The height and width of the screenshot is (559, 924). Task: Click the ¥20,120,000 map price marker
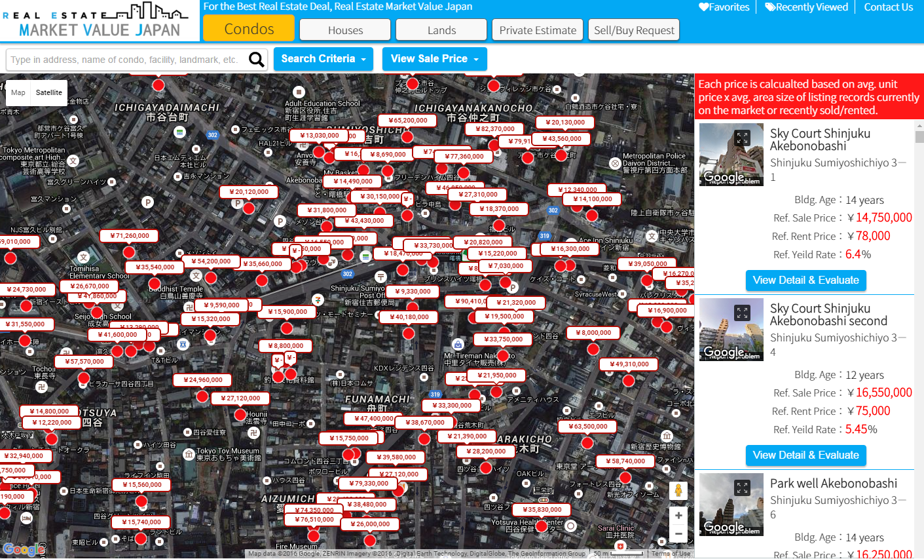(x=249, y=192)
